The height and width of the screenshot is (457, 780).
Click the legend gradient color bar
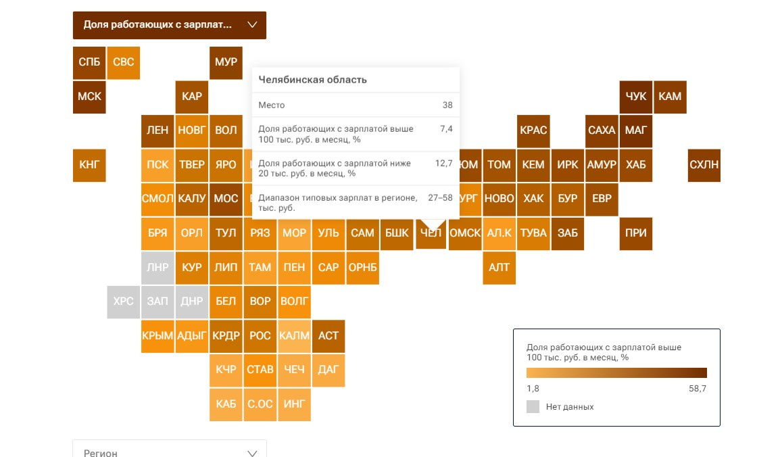point(616,373)
